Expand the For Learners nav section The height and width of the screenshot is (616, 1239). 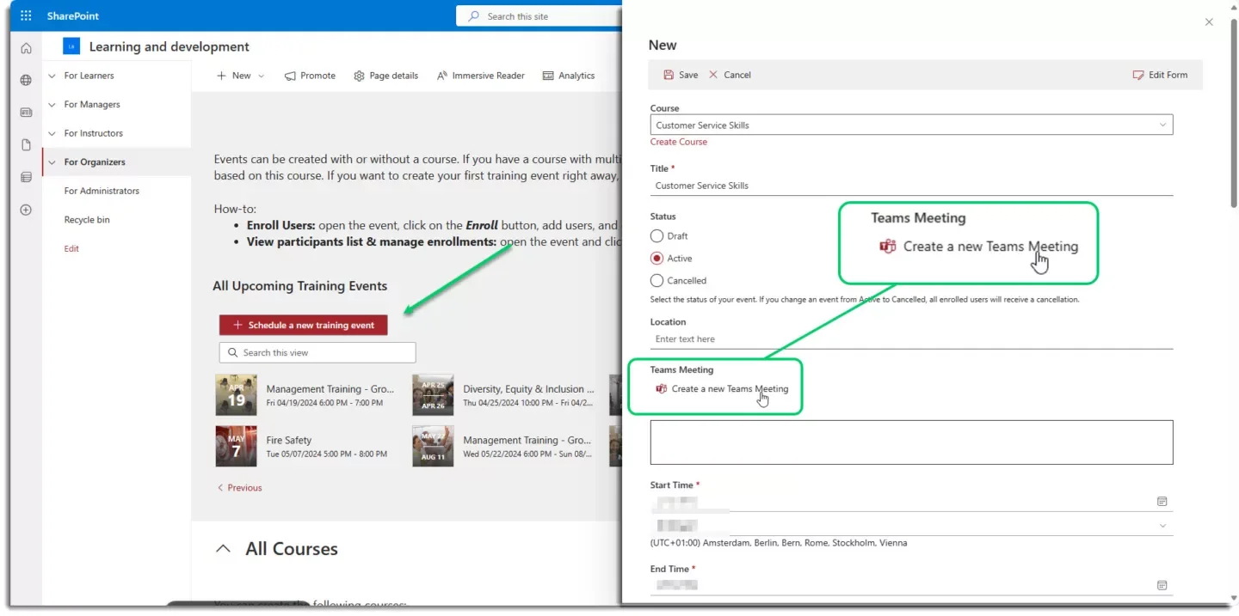(52, 76)
